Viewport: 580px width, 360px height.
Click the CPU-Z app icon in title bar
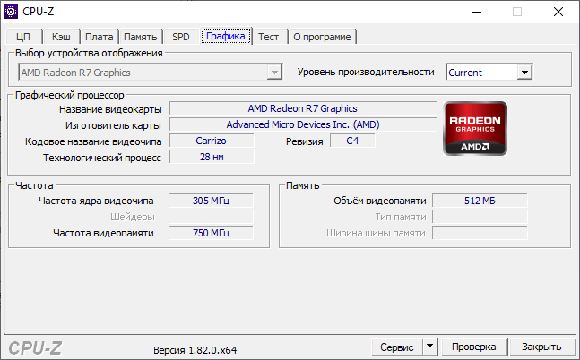11,12
